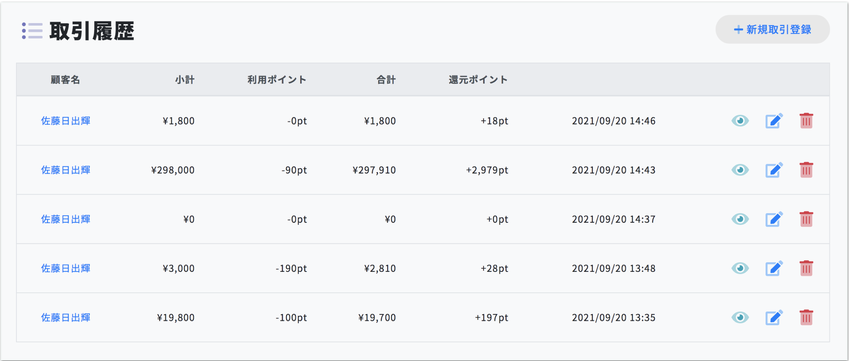The width and height of the screenshot is (849, 361).
Task: Delete the 14:46 transaction
Action: coord(806,121)
